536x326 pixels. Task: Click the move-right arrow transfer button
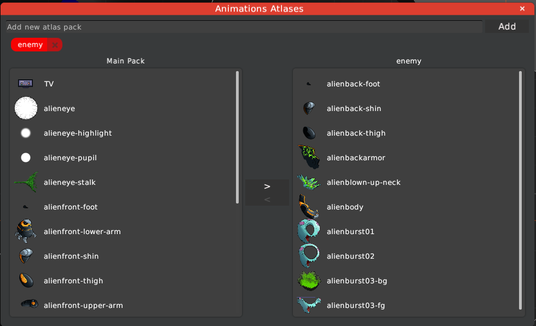tap(267, 185)
